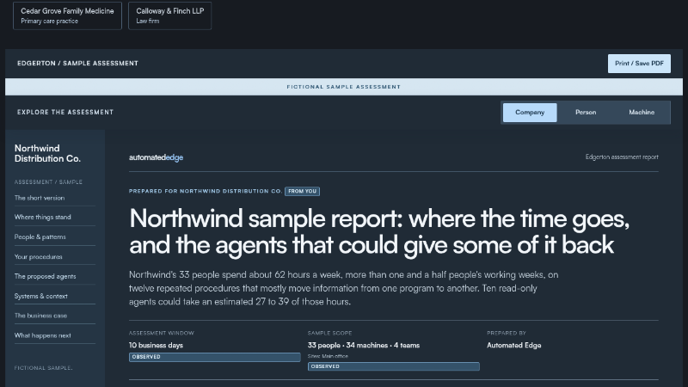688x387 pixels.
Task: Click the FICTIONAL SAMPLE ASSESSMENT banner text
Action: click(343, 87)
